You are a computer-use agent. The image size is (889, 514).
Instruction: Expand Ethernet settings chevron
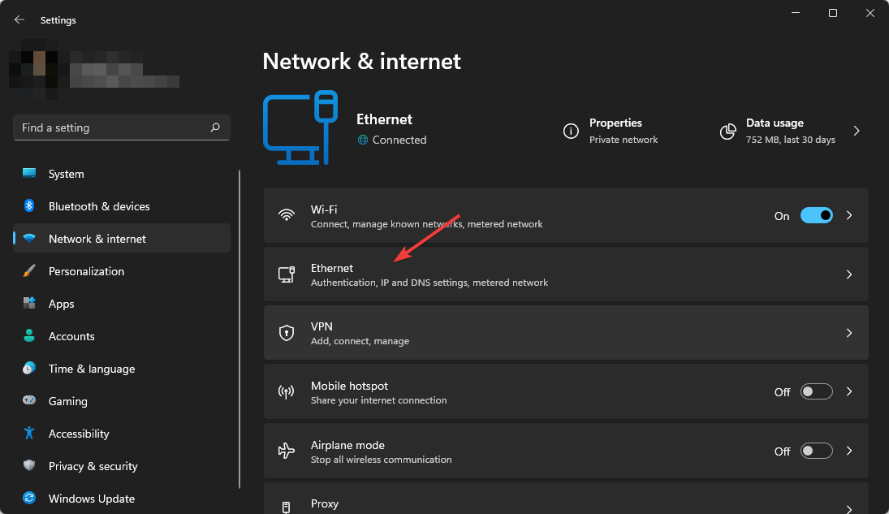pyautogui.click(x=849, y=274)
